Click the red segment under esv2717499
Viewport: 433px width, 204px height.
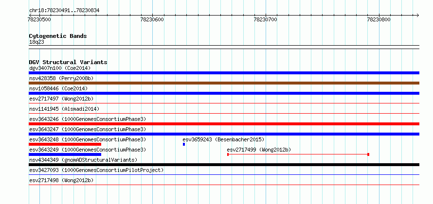[x=298, y=154]
